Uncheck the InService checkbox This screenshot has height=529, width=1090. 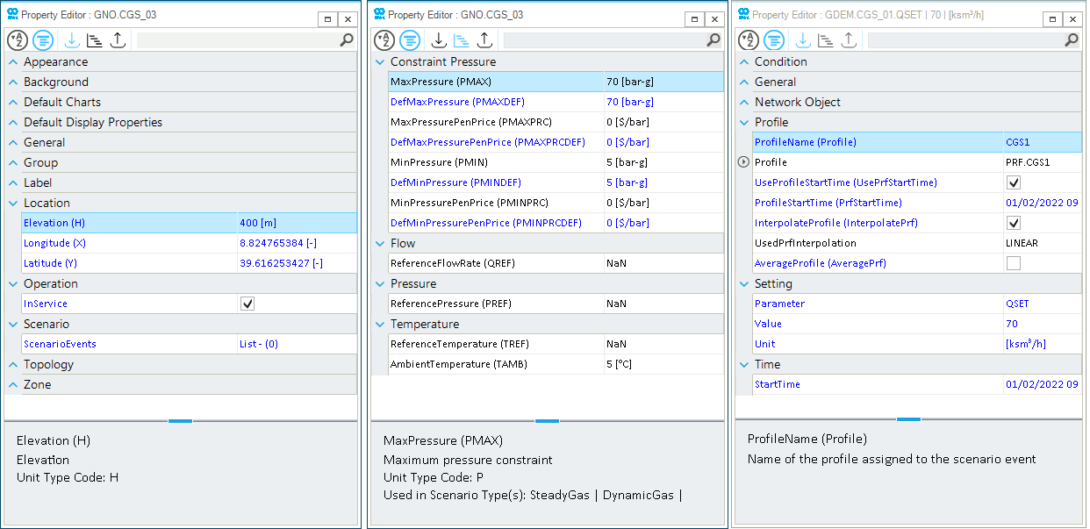[x=247, y=304]
